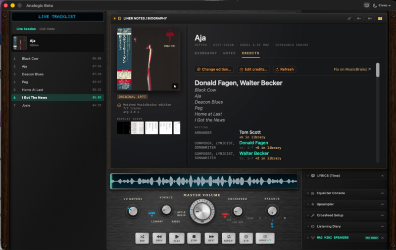396x250 pixels.
Task: Click the STOP transport button
Action: (x=194, y=238)
